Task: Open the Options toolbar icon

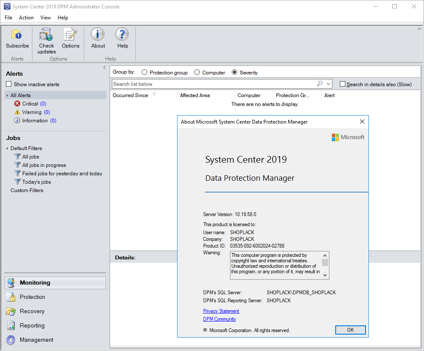Action: pyautogui.click(x=70, y=34)
